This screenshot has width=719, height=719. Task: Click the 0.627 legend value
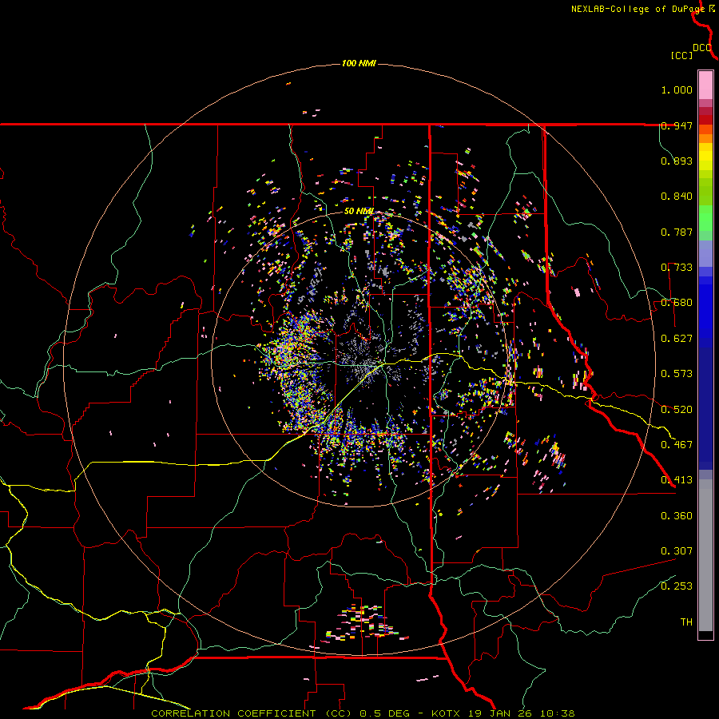point(677,339)
